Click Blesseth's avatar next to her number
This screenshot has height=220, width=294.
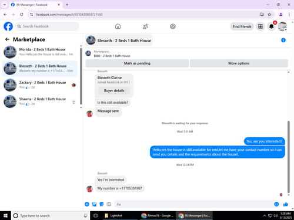pos(89,189)
